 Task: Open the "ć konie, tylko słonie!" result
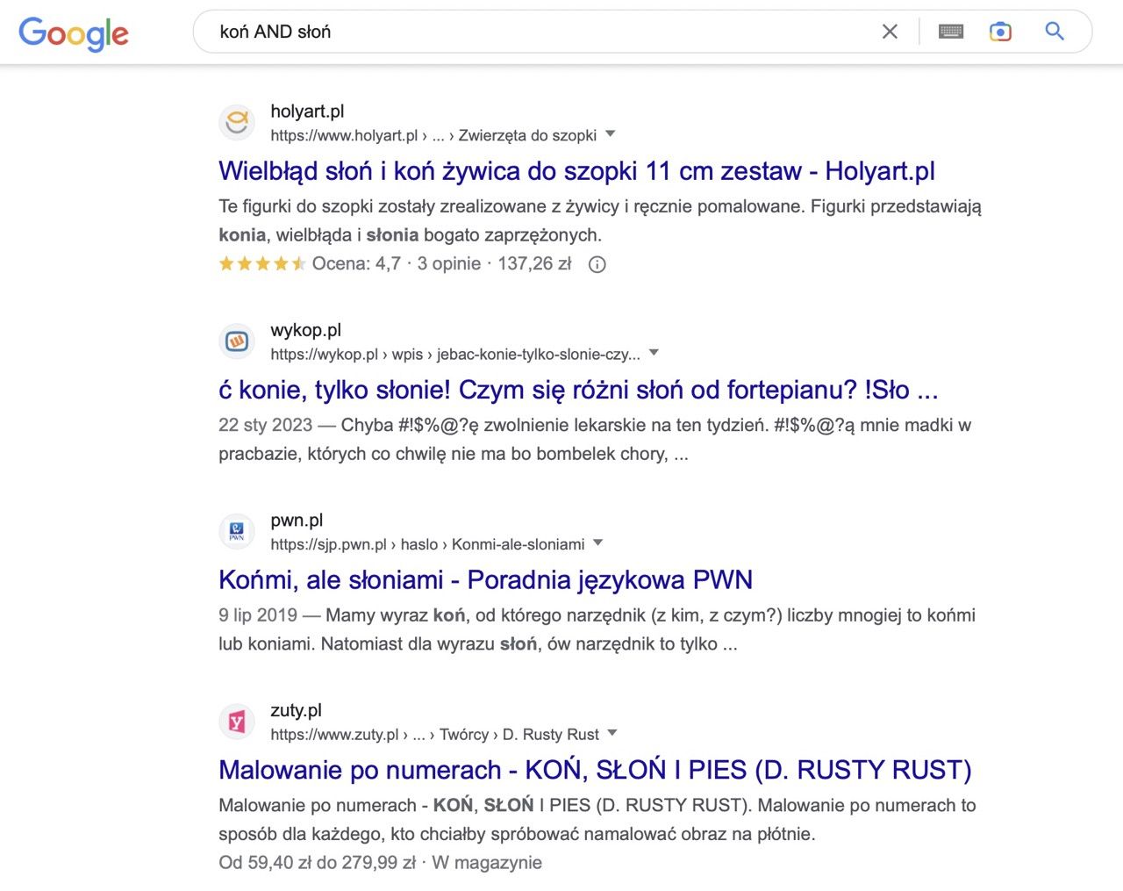[x=578, y=389]
